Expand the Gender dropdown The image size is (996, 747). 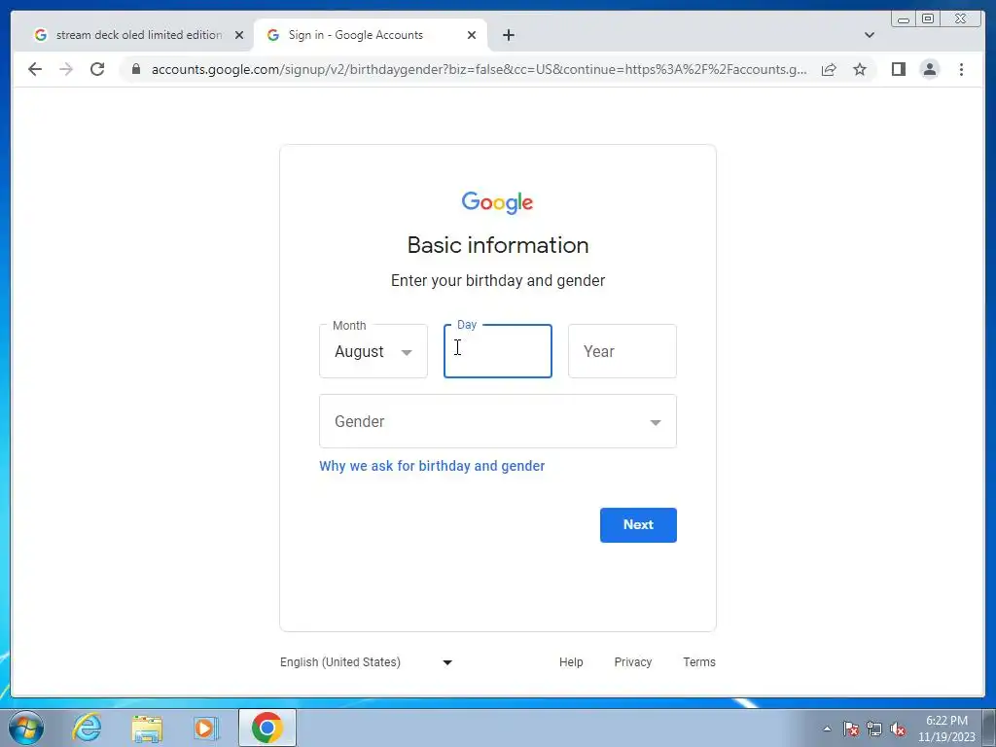tap(497, 421)
